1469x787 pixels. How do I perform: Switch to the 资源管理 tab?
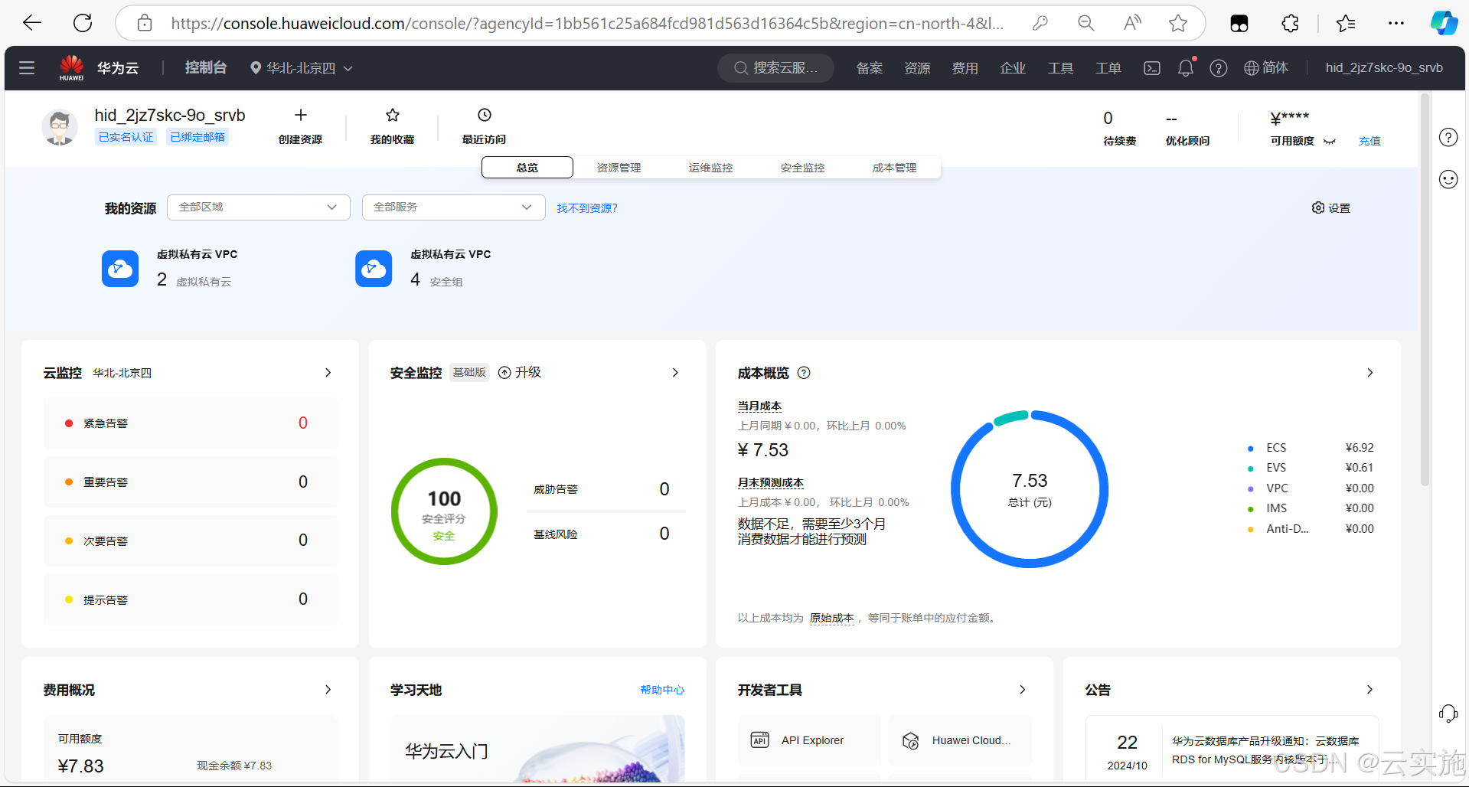(x=619, y=168)
